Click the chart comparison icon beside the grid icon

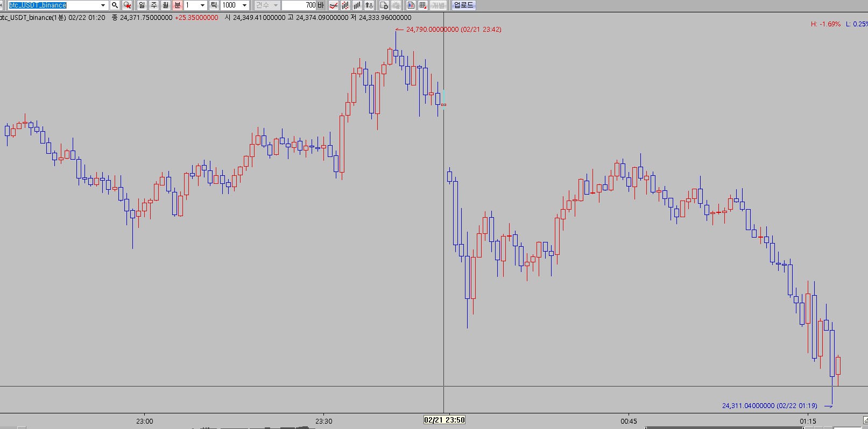pyautogui.click(x=411, y=5)
